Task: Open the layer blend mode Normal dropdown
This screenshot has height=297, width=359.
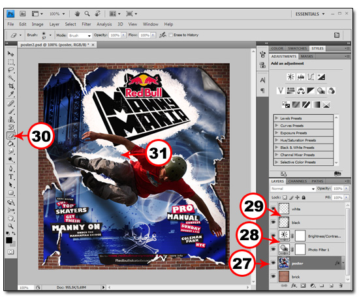Action: [x=293, y=189]
